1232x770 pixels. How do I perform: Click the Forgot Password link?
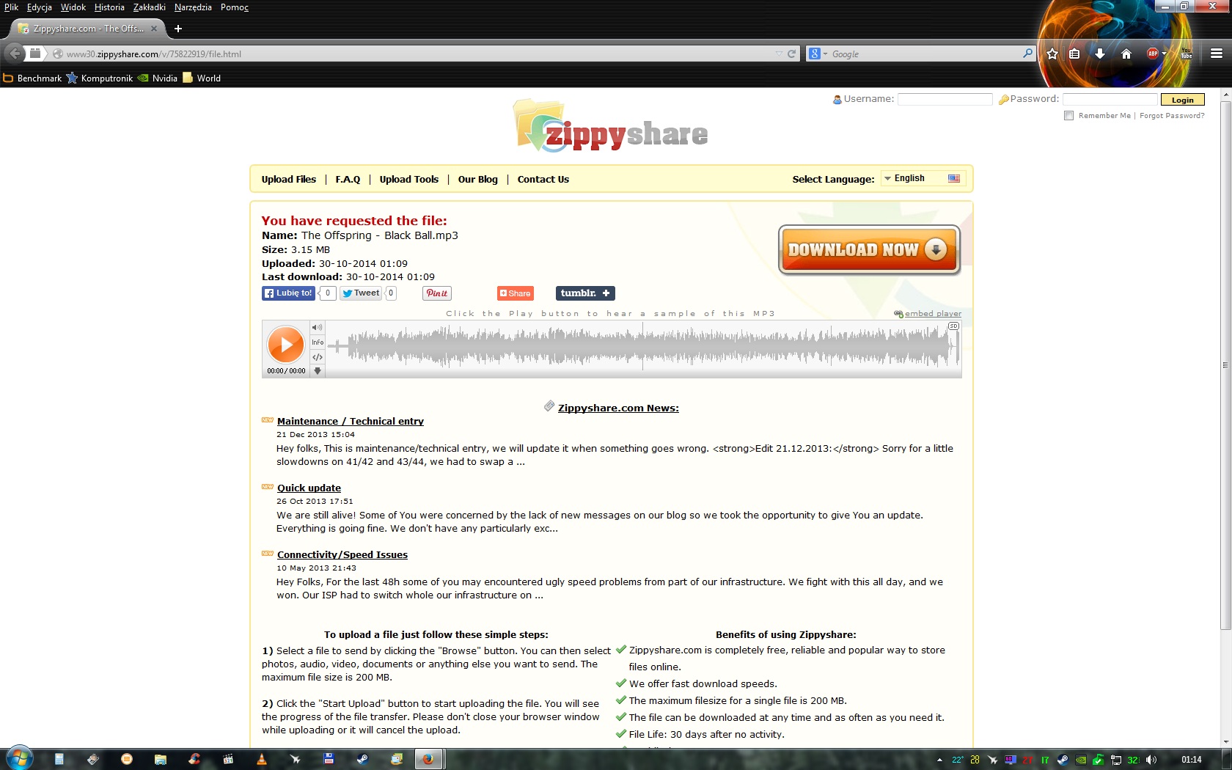[x=1172, y=116]
